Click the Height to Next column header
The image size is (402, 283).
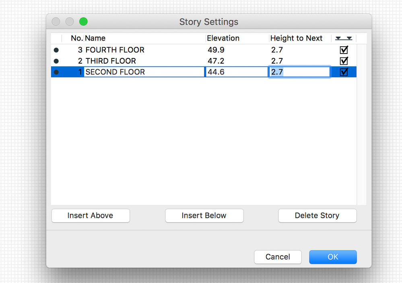[296, 38]
